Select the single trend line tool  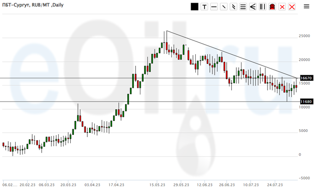click(223, 7)
